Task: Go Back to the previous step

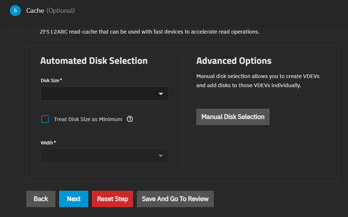Action: [41, 199]
